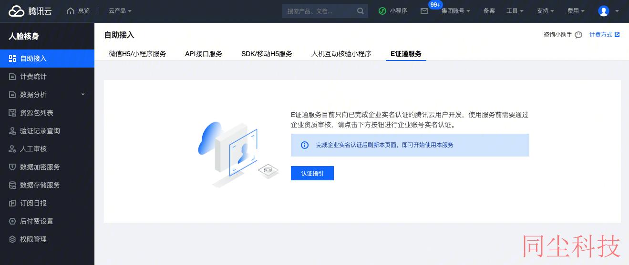Click the search magnifier icon
Screen dimensions: 629x265
click(361, 11)
